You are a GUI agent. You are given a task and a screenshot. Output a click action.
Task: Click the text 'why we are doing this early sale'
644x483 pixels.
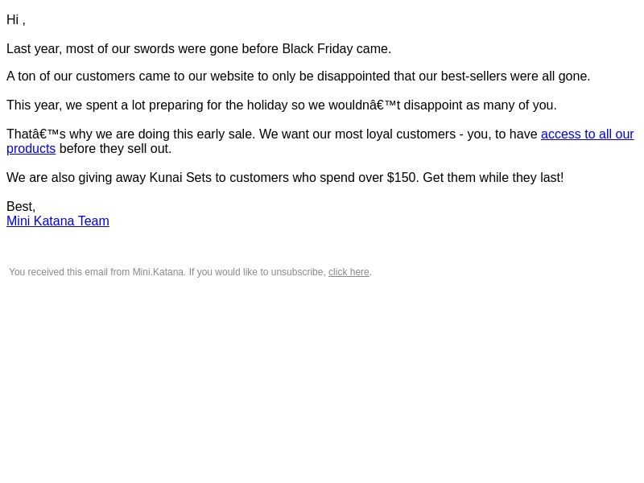click(x=162, y=134)
